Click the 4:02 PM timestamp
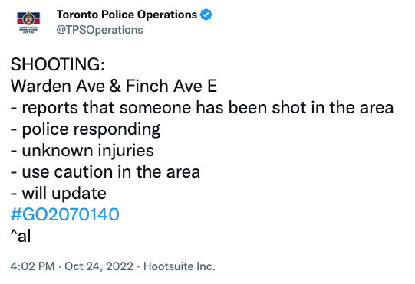This screenshot has width=415, height=284. [32, 266]
